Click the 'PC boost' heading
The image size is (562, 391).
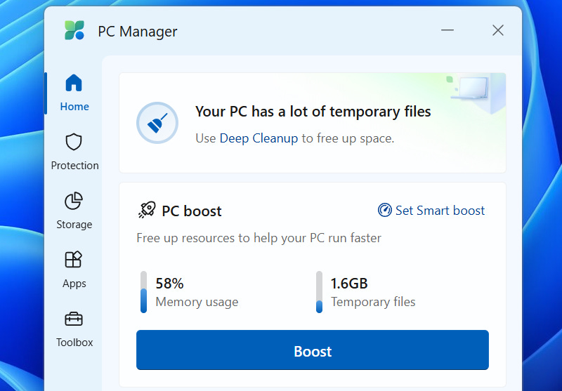tap(191, 211)
